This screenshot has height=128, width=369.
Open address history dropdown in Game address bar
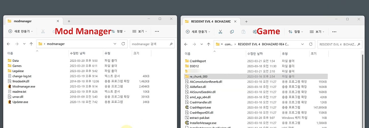coord(302,44)
